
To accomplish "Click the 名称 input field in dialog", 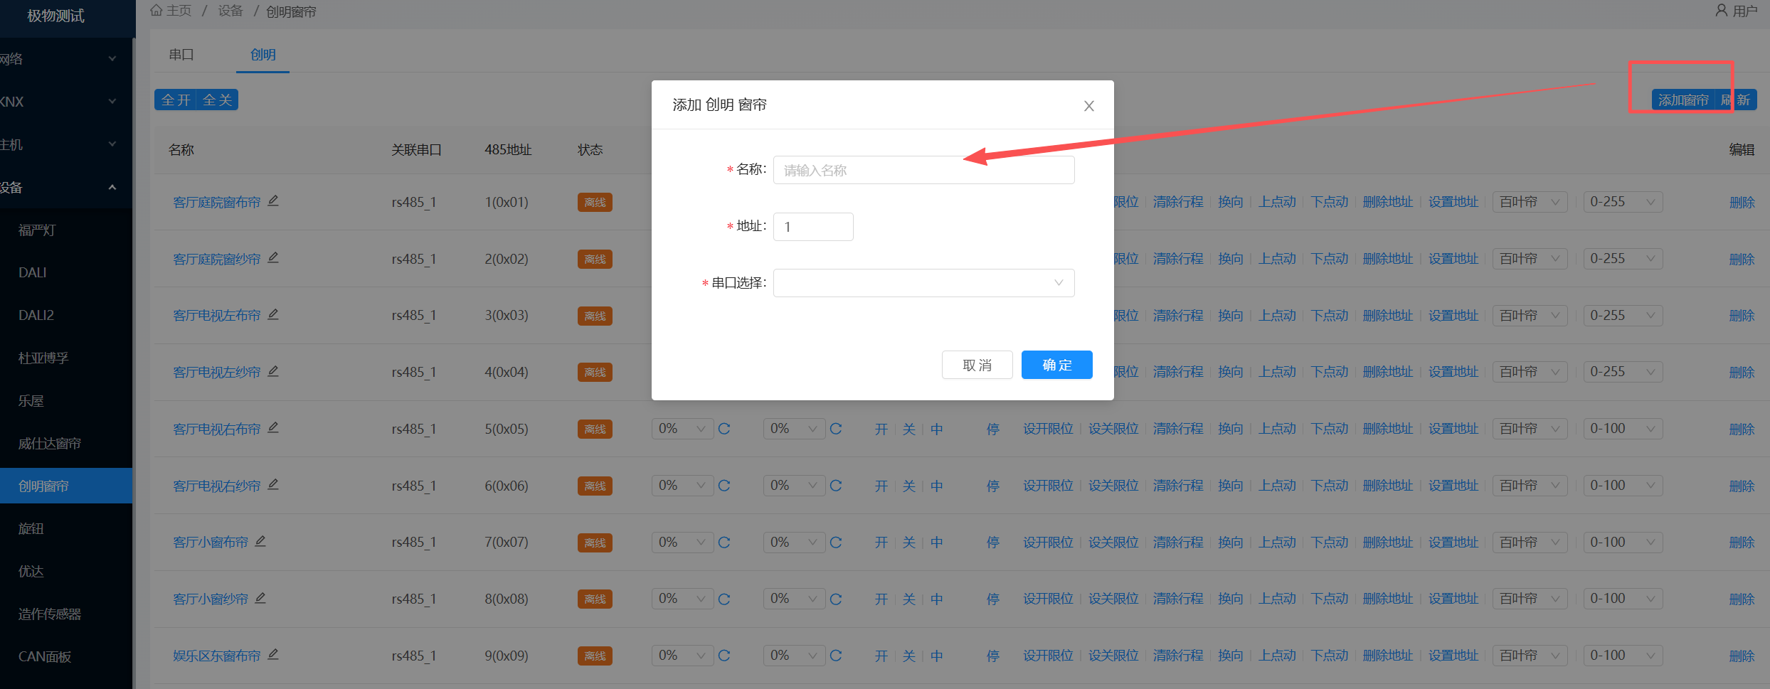I will (923, 170).
